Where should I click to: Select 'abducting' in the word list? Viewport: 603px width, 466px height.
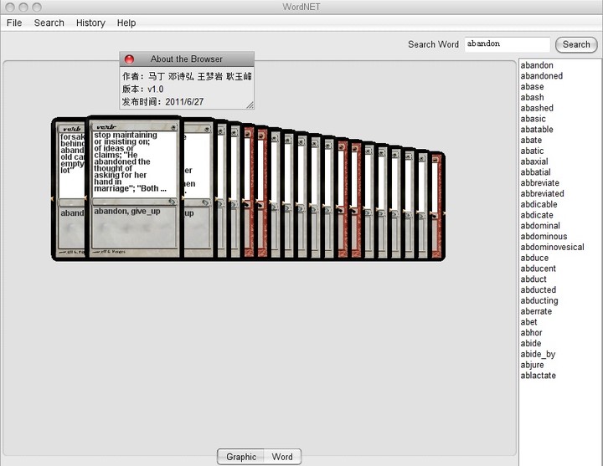point(539,301)
